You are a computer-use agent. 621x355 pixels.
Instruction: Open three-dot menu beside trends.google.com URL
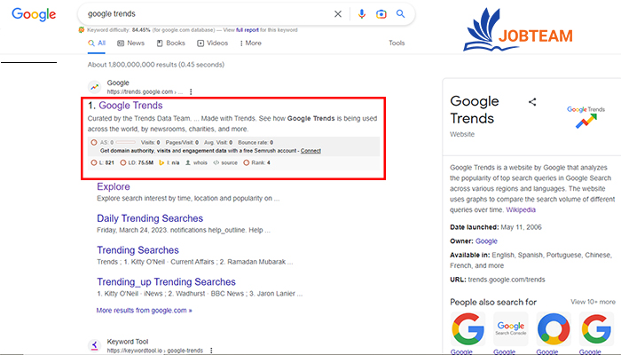tap(191, 92)
